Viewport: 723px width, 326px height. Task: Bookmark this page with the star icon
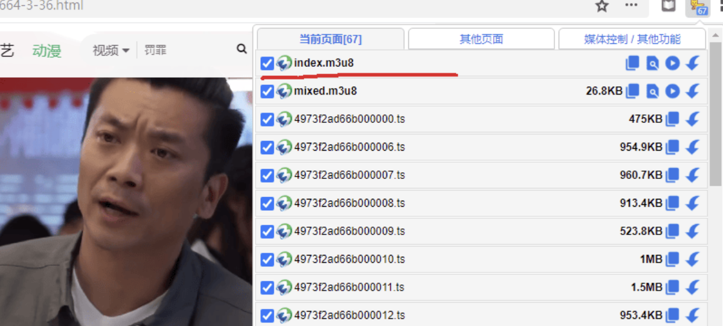pyautogui.click(x=602, y=6)
